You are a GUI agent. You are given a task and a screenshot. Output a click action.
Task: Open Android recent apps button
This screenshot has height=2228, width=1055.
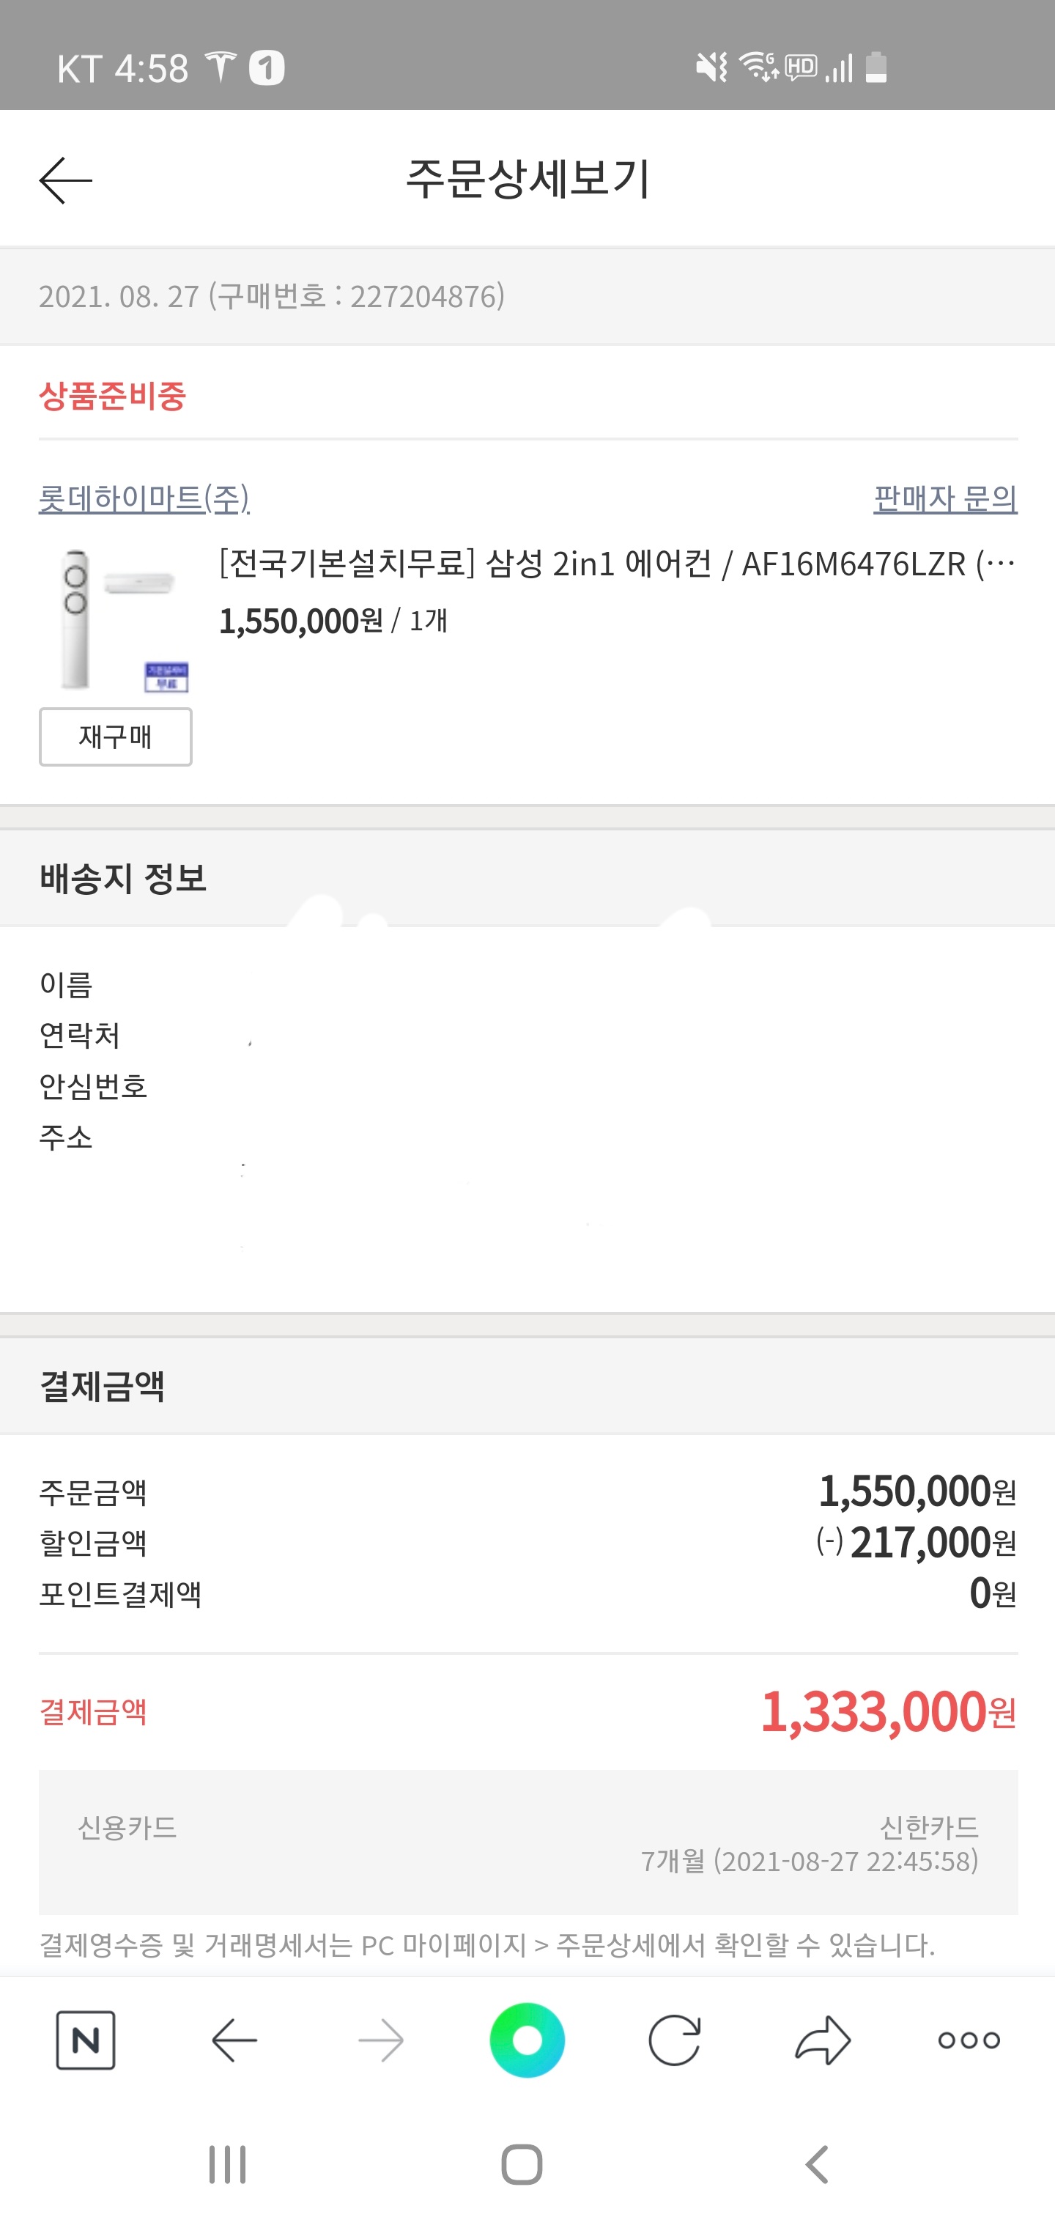point(227,2166)
